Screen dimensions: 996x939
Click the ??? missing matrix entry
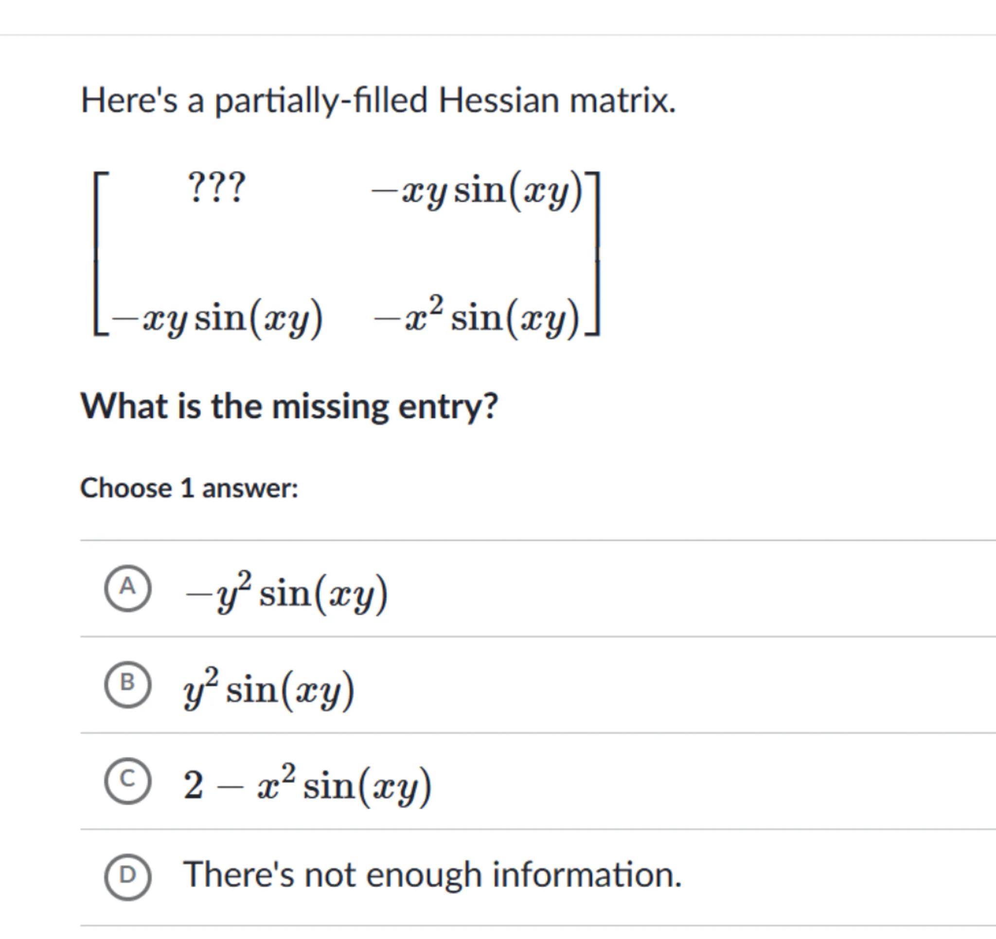(216, 188)
